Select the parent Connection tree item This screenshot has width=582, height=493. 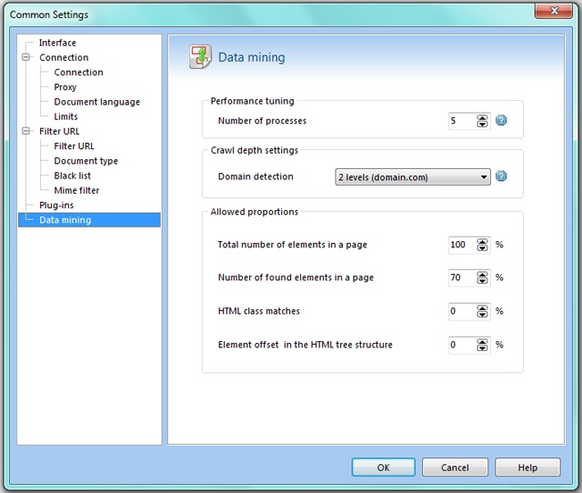tap(64, 57)
